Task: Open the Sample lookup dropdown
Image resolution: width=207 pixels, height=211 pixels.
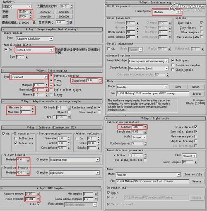Action: 167,68
